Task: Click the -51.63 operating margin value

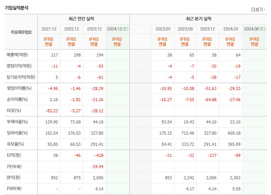Action: 211,88
